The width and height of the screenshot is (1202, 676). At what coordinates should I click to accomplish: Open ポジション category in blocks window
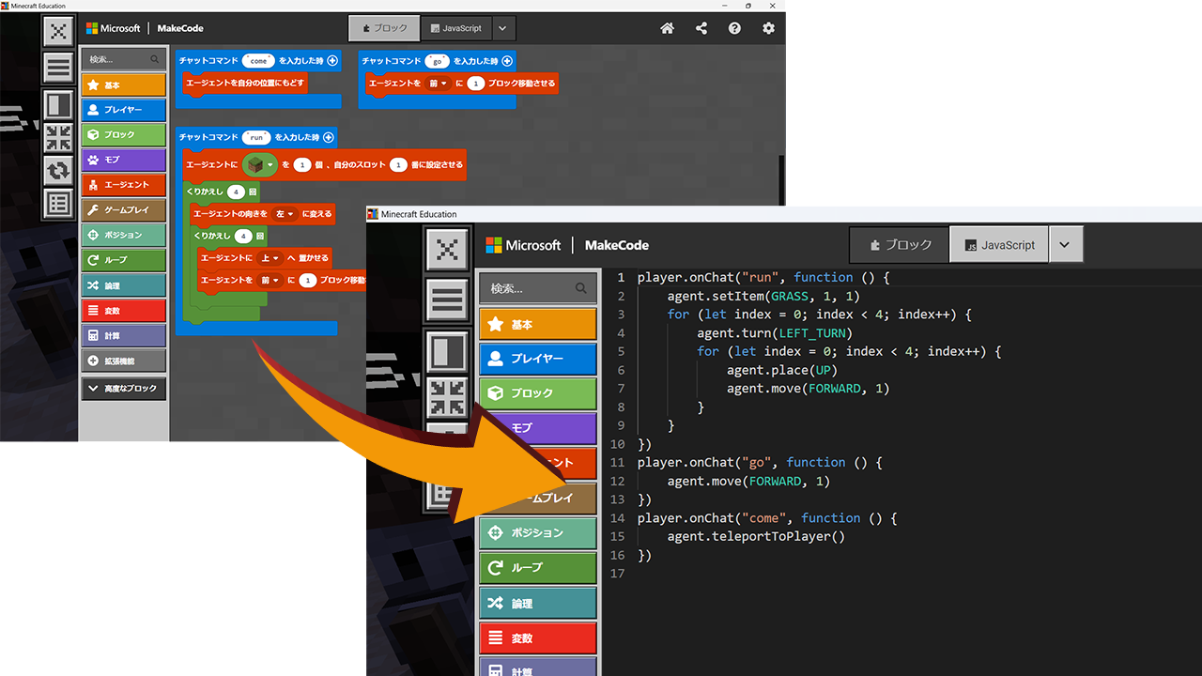click(x=123, y=235)
